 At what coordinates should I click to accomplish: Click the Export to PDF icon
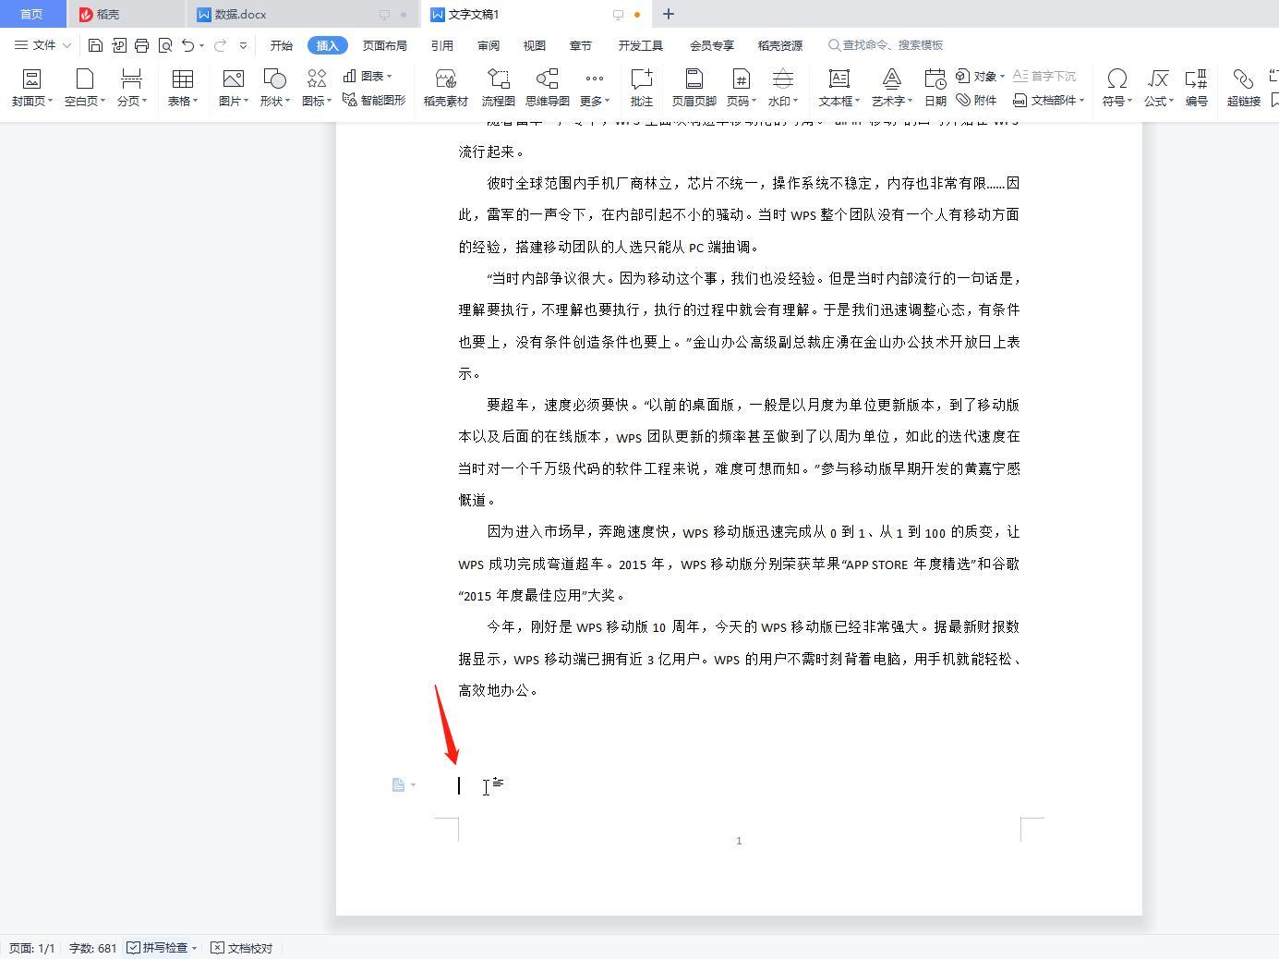pyautogui.click(x=118, y=45)
